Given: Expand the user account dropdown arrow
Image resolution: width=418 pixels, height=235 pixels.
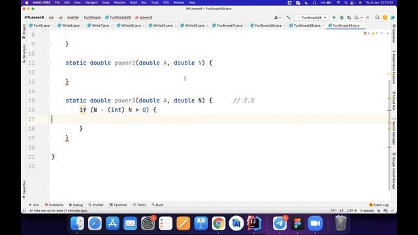Looking at the screenshot, I should coord(280,18).
